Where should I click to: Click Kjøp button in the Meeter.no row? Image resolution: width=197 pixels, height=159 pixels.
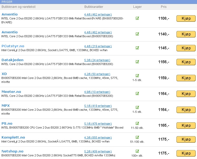[186, 94]
